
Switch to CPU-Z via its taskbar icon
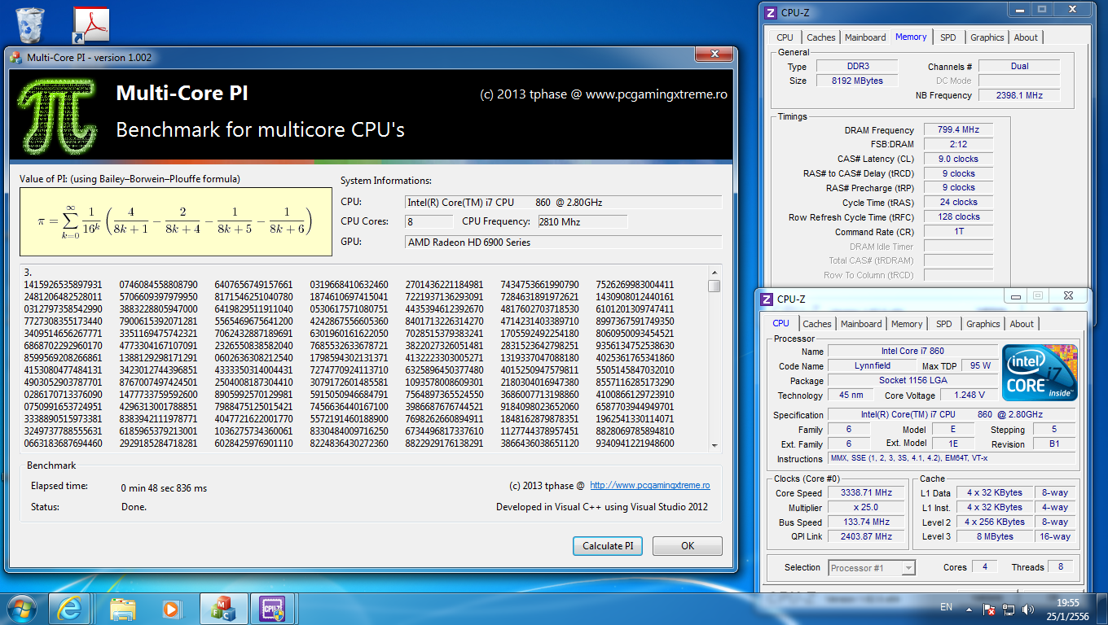click(270, 608)
